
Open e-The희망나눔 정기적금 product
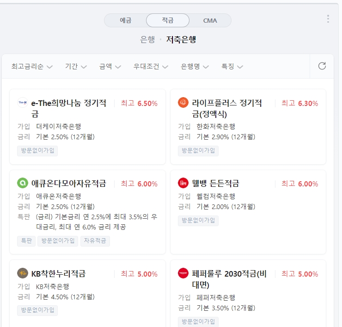68,108
